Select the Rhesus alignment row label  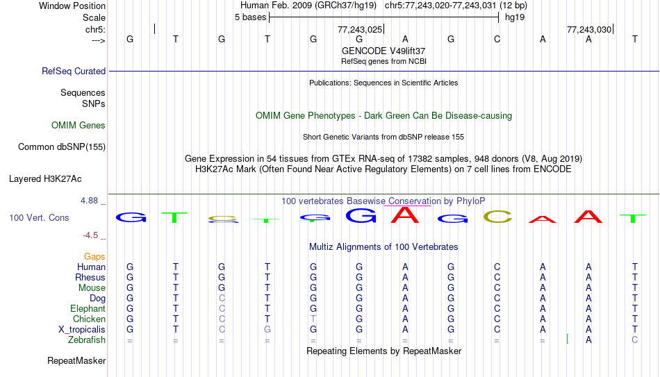click(90, 277)
